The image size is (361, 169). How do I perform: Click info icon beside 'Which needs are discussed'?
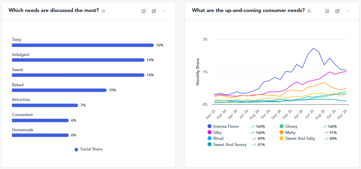coord(103,11)
